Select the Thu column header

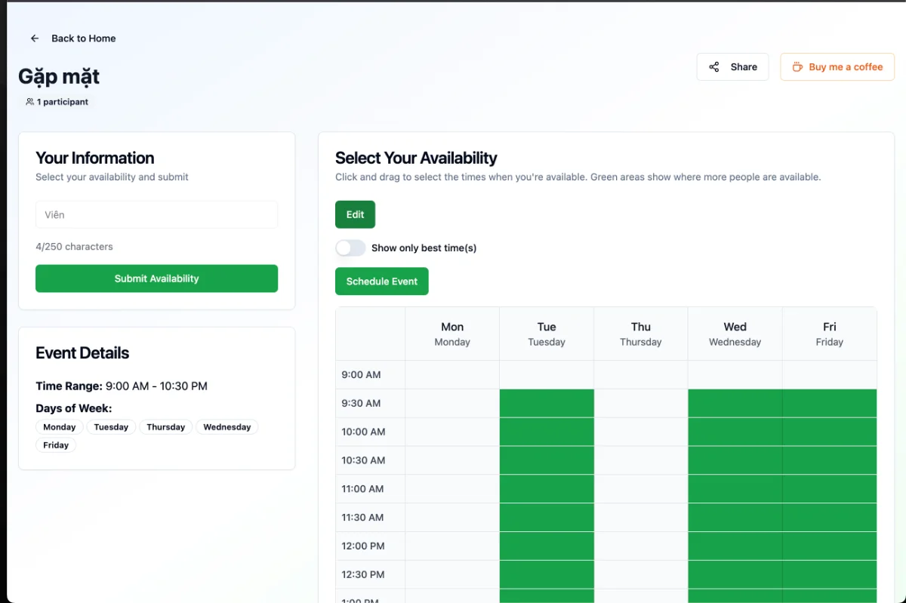pos(640,334)
